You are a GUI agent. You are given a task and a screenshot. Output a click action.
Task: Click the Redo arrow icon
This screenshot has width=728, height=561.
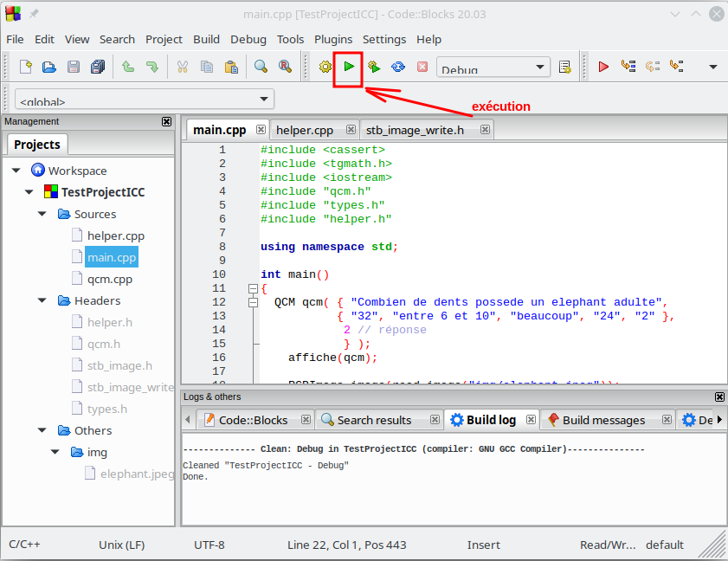click(152, 67)
